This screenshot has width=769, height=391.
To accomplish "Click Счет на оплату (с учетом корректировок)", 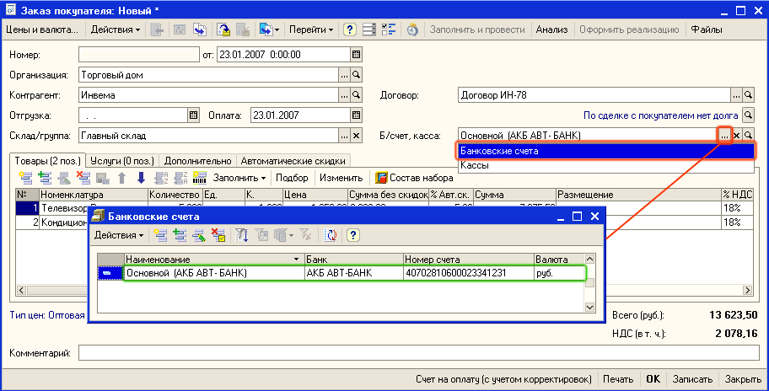I will click(x=503, y=379).
